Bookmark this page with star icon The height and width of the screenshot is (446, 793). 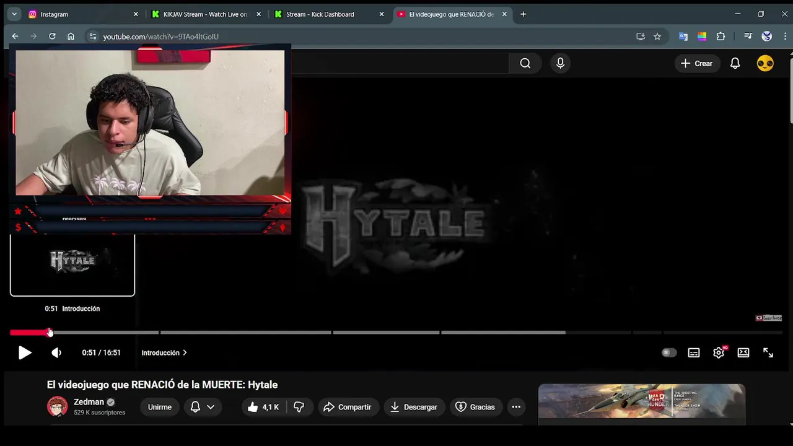tap(657, 37)
